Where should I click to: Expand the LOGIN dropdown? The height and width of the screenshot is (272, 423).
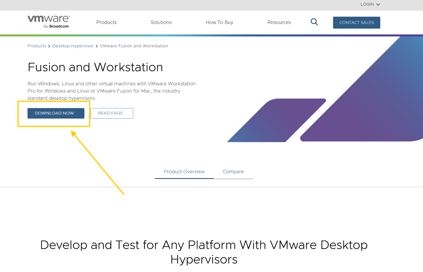pyautogui.click(x=370, y=4)
